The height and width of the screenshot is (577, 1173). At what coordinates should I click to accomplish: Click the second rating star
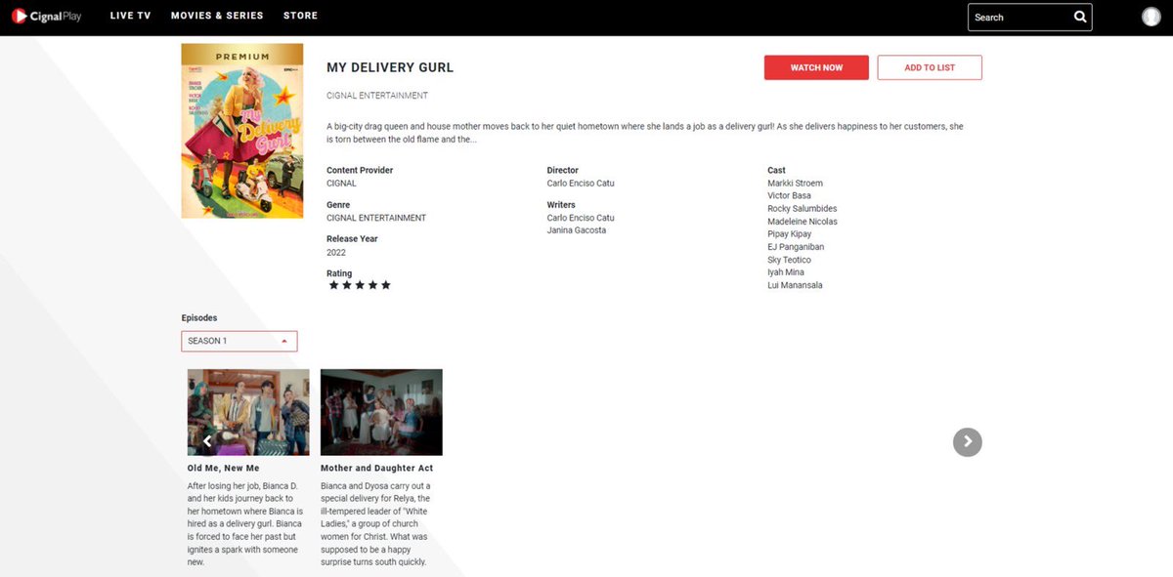coord(346,285)
